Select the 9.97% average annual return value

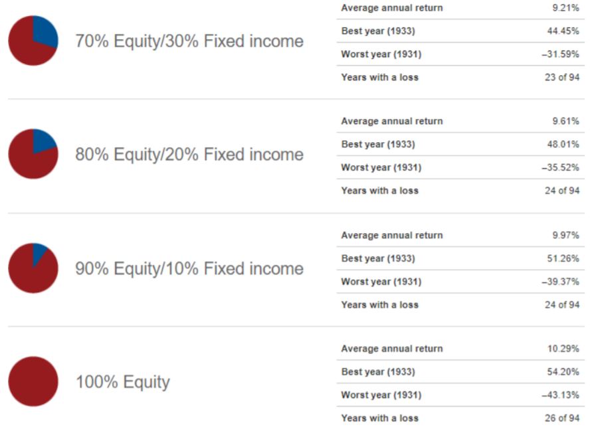coord(565,235)
